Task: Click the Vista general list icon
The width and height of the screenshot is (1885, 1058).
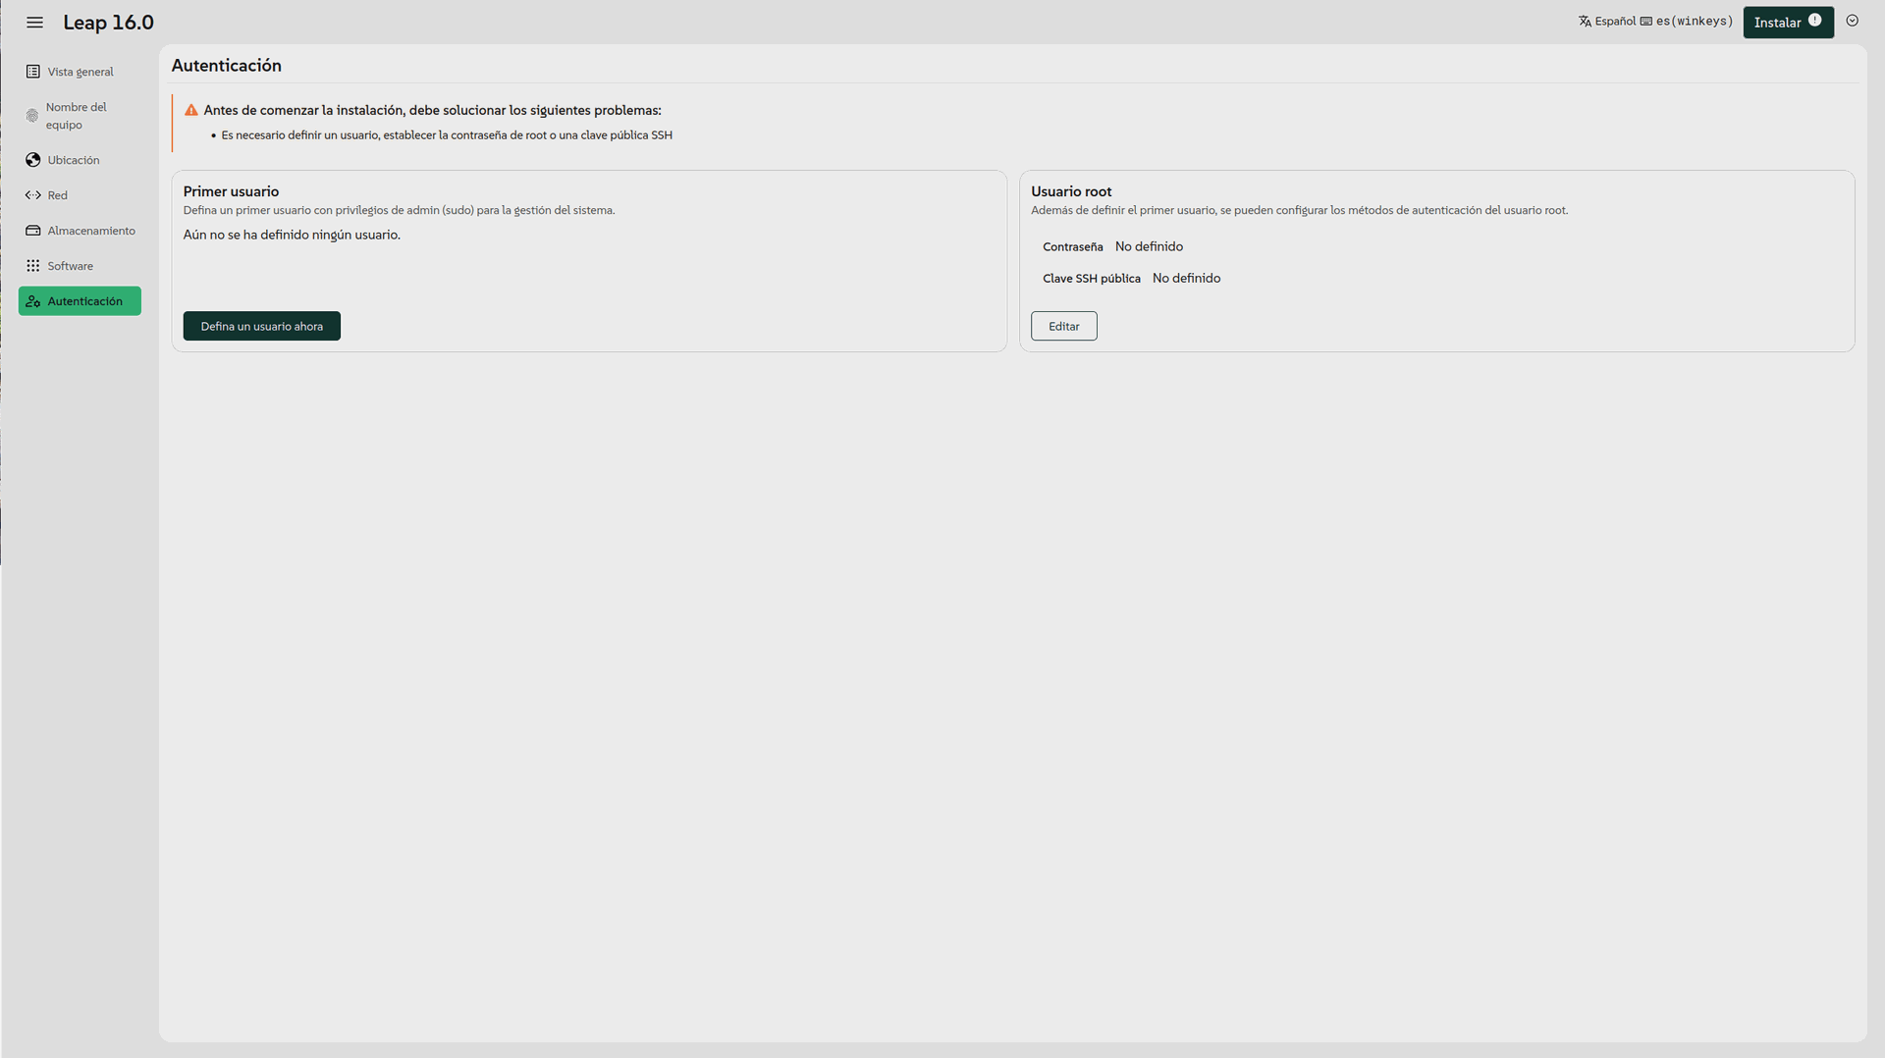Action: [x=33, y=72]
